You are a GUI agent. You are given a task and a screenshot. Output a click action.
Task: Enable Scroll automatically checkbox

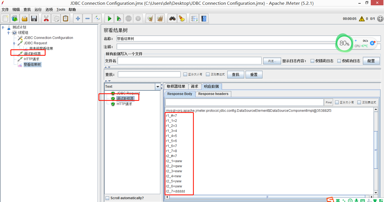coord(107,198)
